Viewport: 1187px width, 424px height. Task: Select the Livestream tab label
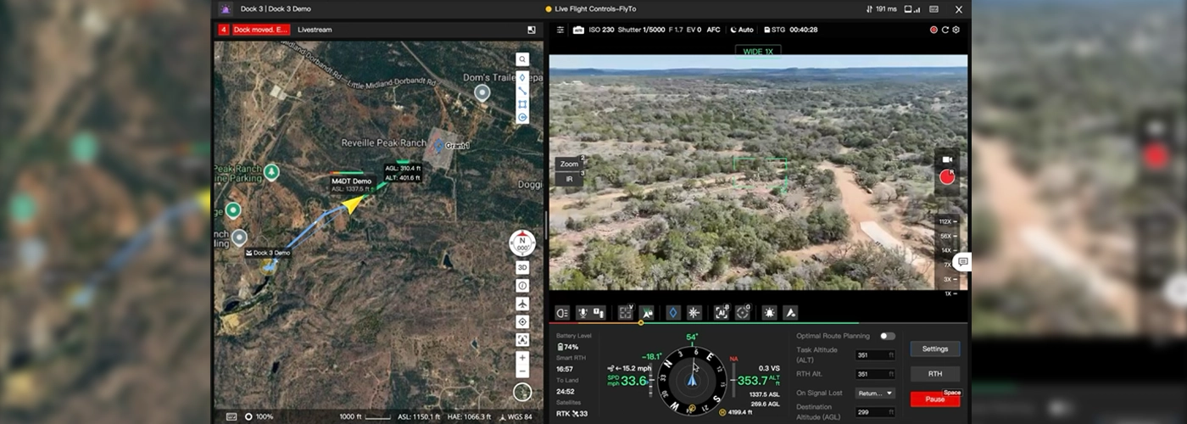point(315,30)
